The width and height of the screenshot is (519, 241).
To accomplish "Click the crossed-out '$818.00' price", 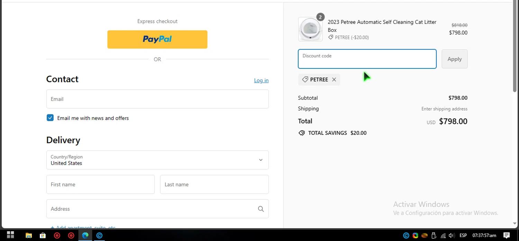I will click(459, 25).
